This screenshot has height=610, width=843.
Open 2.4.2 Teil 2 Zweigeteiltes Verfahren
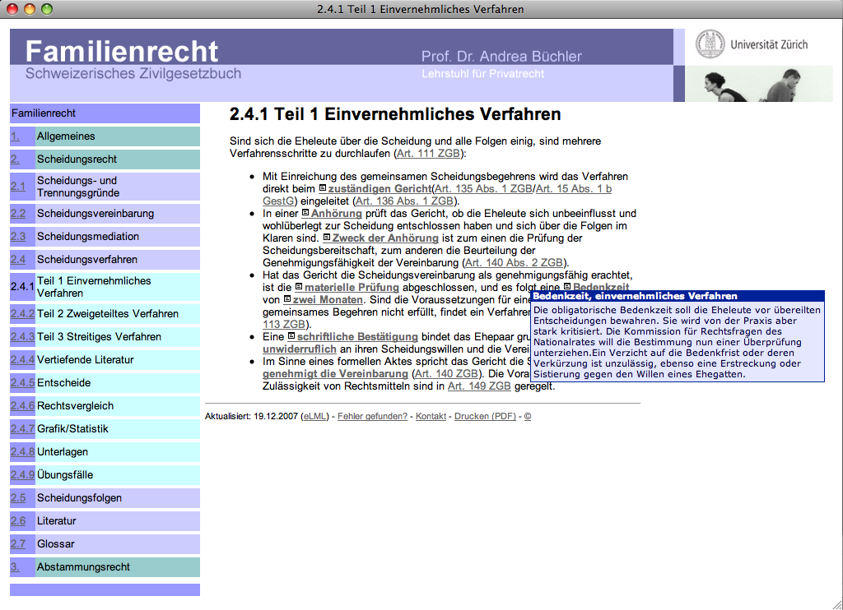coord(105,314)
